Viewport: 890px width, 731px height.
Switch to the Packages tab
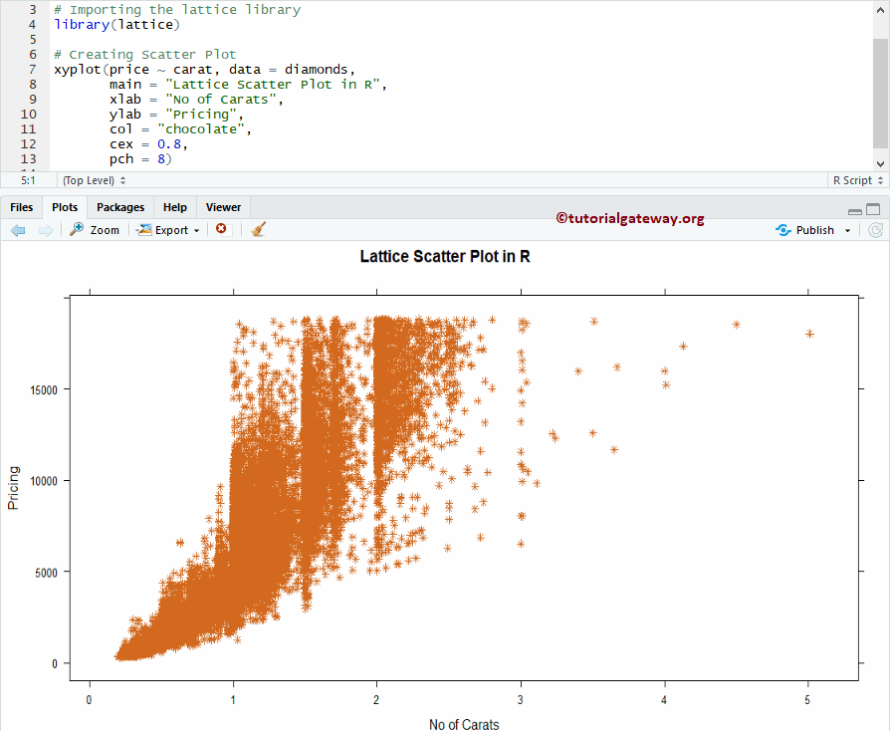pyautogui.click(x=119, y=207)
